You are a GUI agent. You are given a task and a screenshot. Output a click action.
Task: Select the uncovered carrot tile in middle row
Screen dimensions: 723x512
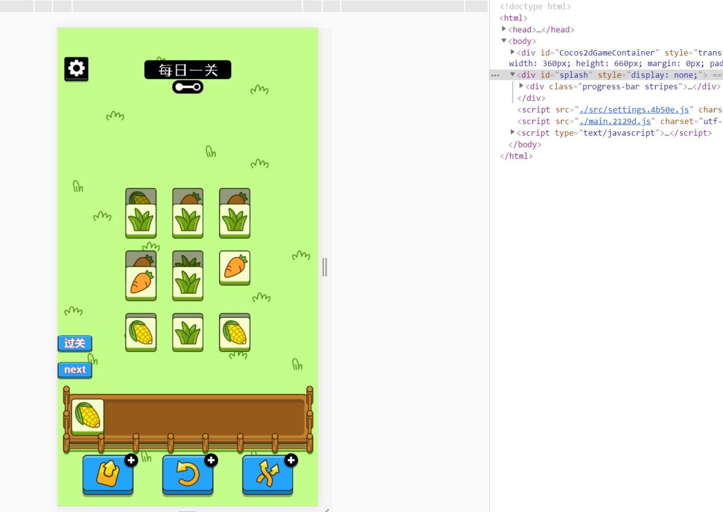click(234, 267)
